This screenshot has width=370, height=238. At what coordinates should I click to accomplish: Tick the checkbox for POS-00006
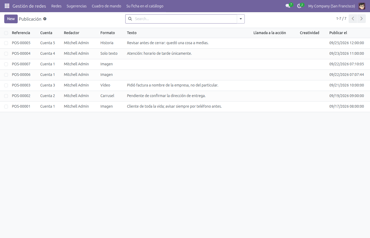pos(6,75)
